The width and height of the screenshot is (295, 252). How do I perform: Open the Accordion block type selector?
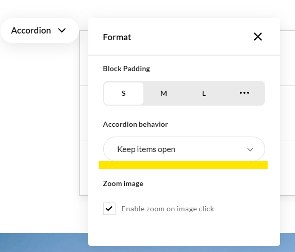coord(40,30)
